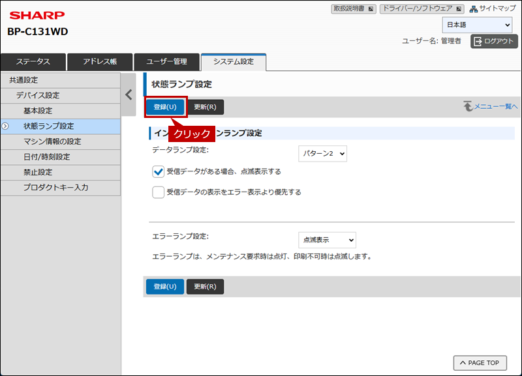This screenshot has width=522, height=376.
Task: Switch to the ステータス tab
Action: coord(33,61)
